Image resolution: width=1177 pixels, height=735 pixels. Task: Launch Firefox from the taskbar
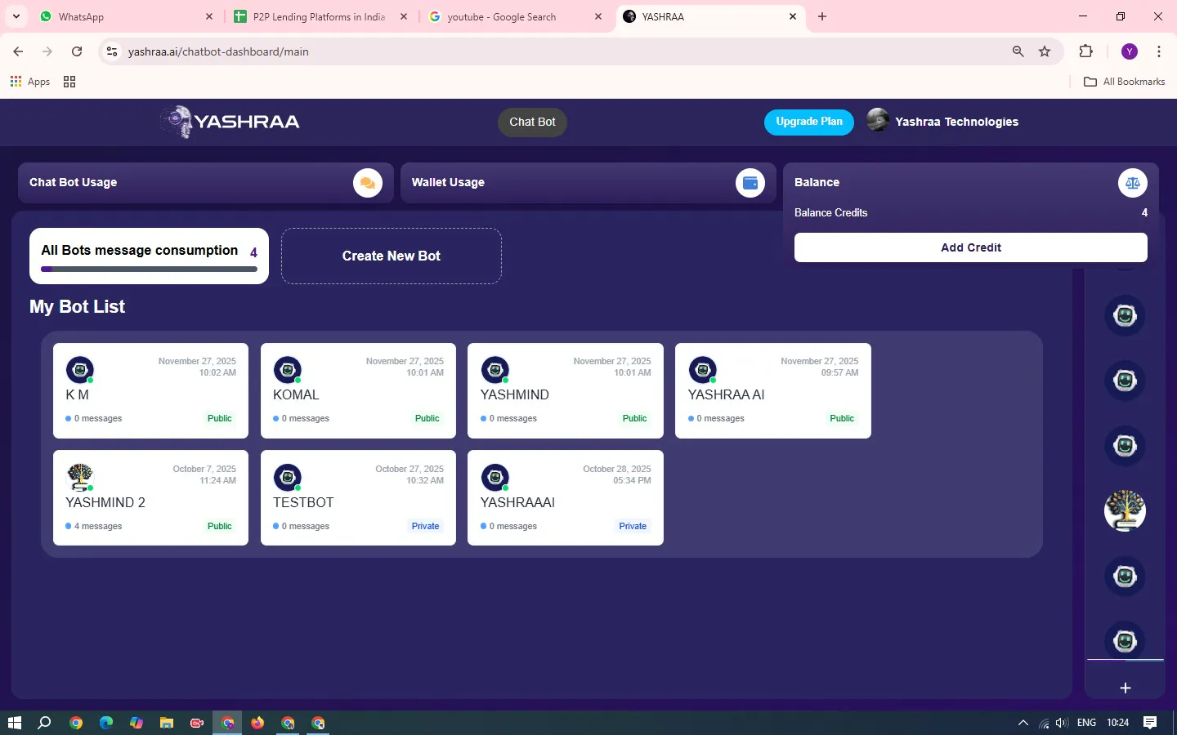point(257,723)
